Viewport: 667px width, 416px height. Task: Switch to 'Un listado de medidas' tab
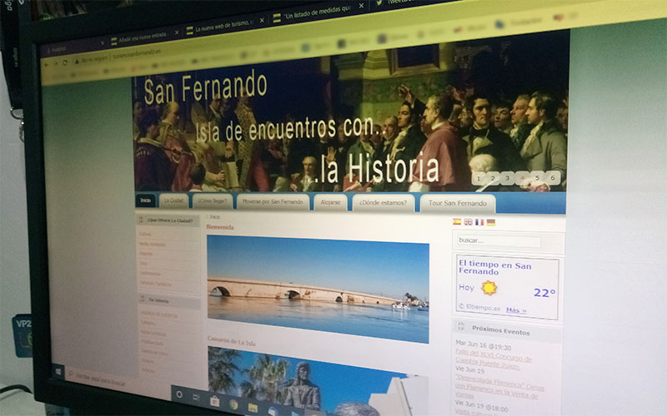pos(318,12)
